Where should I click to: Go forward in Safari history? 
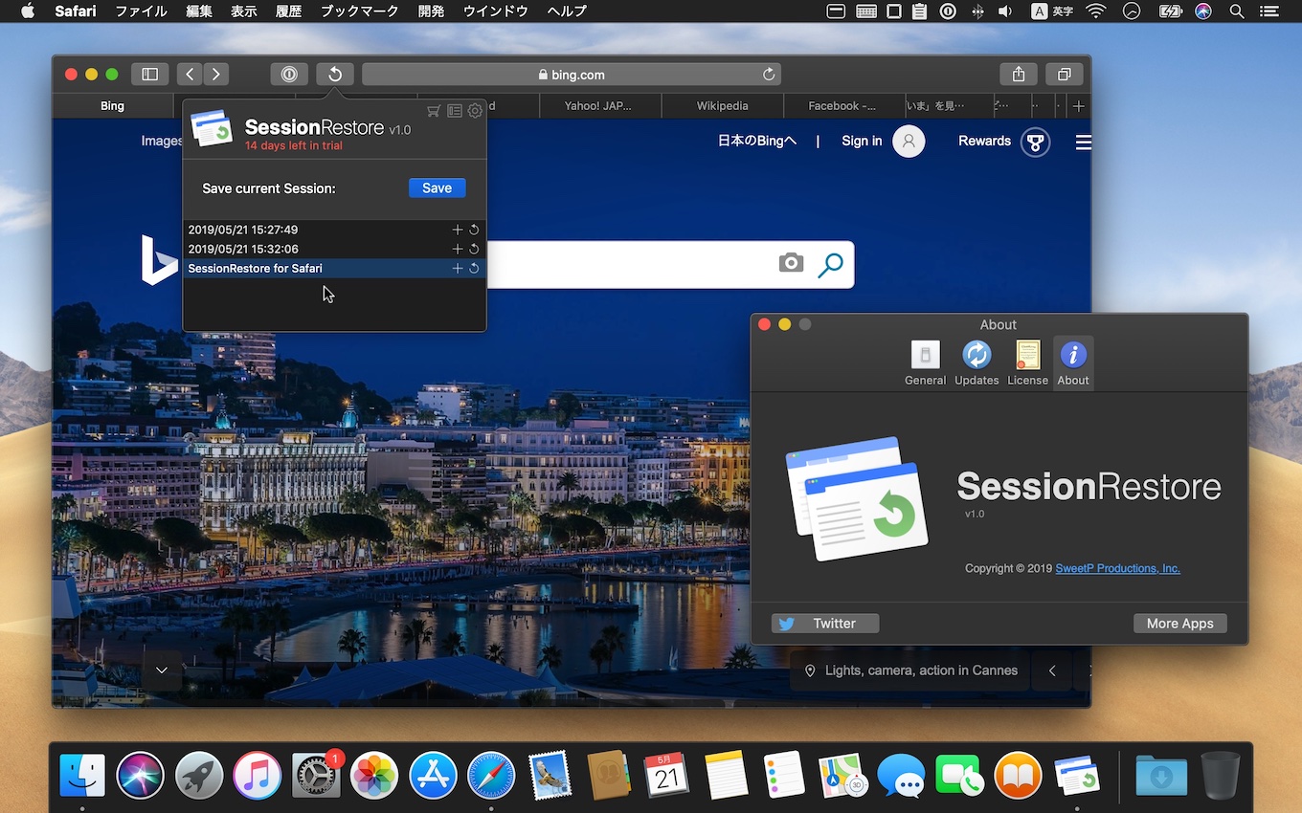click(216, 74)
